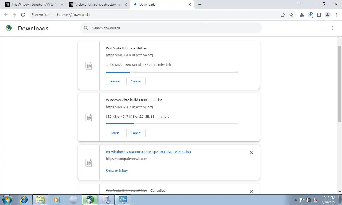Click file icon of Win Vista Ultimate x64.iso
Viewport: 342px width, 205px height.
(89, 66)
